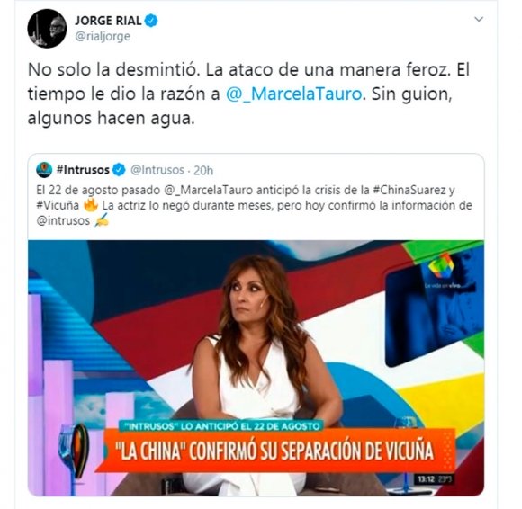Visit the @rialjorge handle
The width and height of the screenshot is (522, 509).
[103, 36]
